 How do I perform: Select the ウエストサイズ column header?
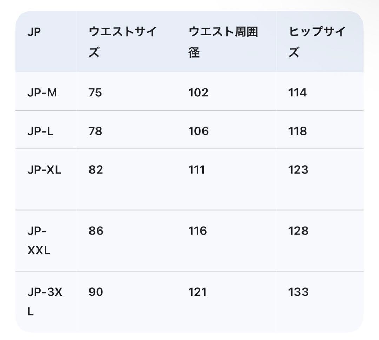(x=122, y=42)
